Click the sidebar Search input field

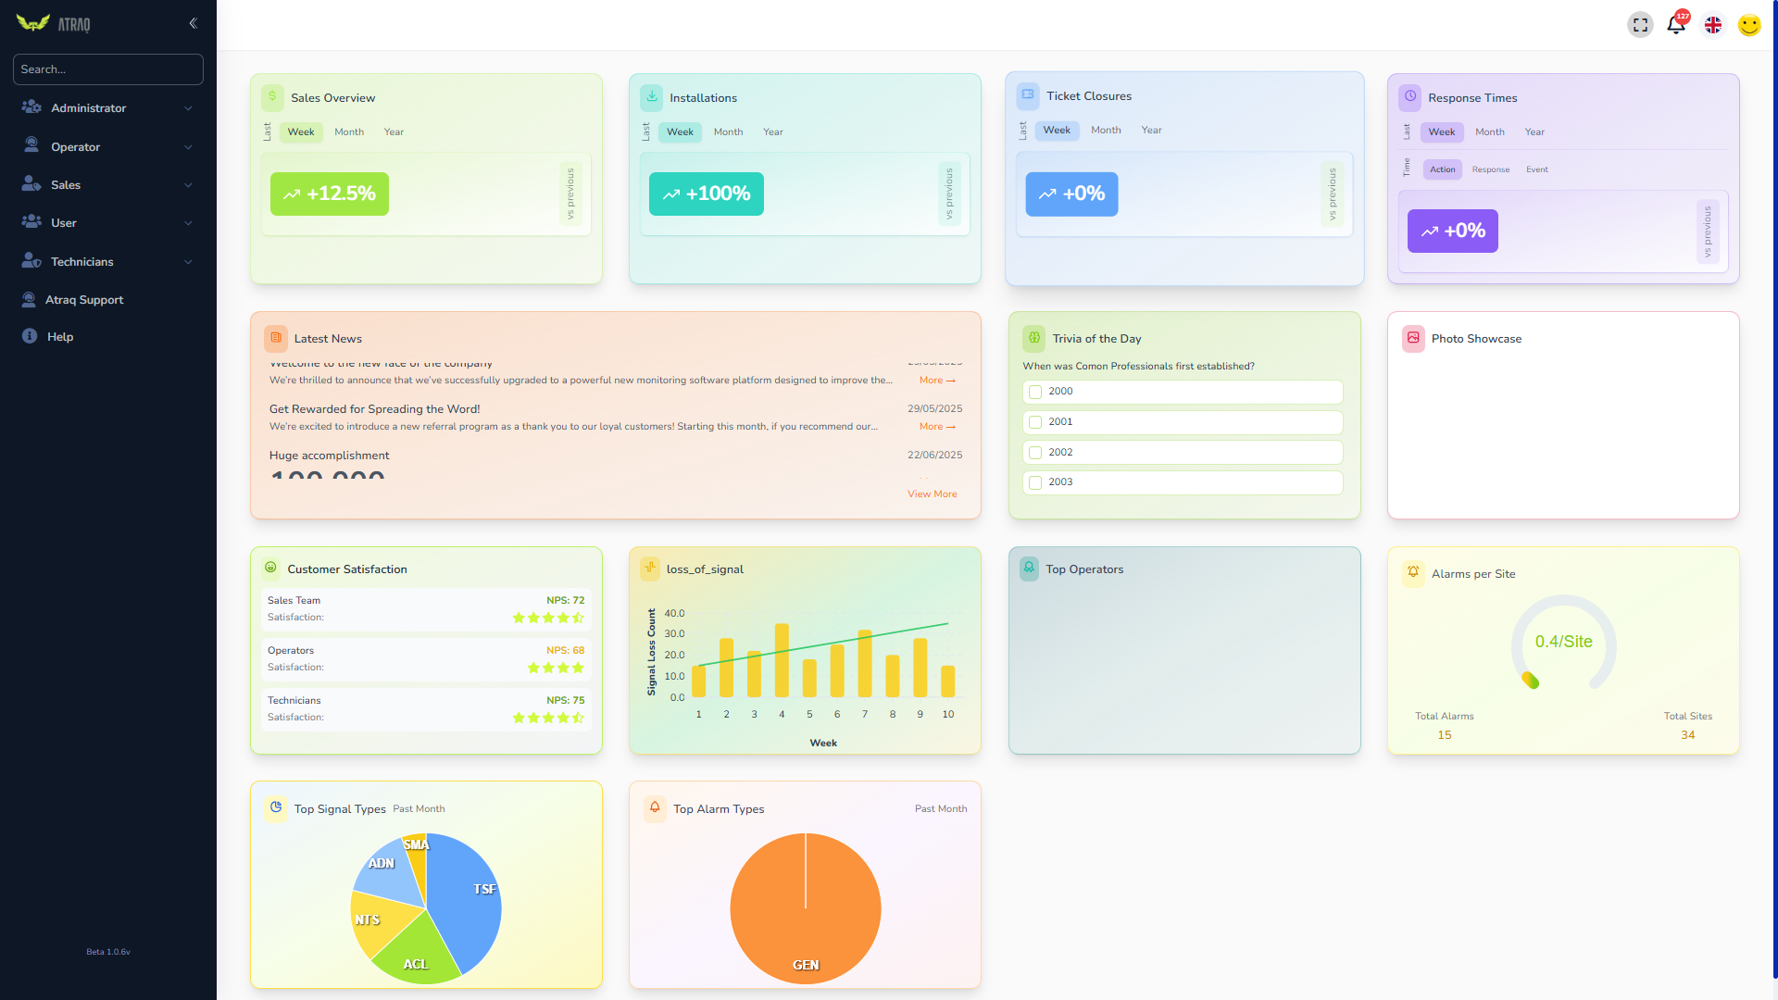tap(107, 69)
